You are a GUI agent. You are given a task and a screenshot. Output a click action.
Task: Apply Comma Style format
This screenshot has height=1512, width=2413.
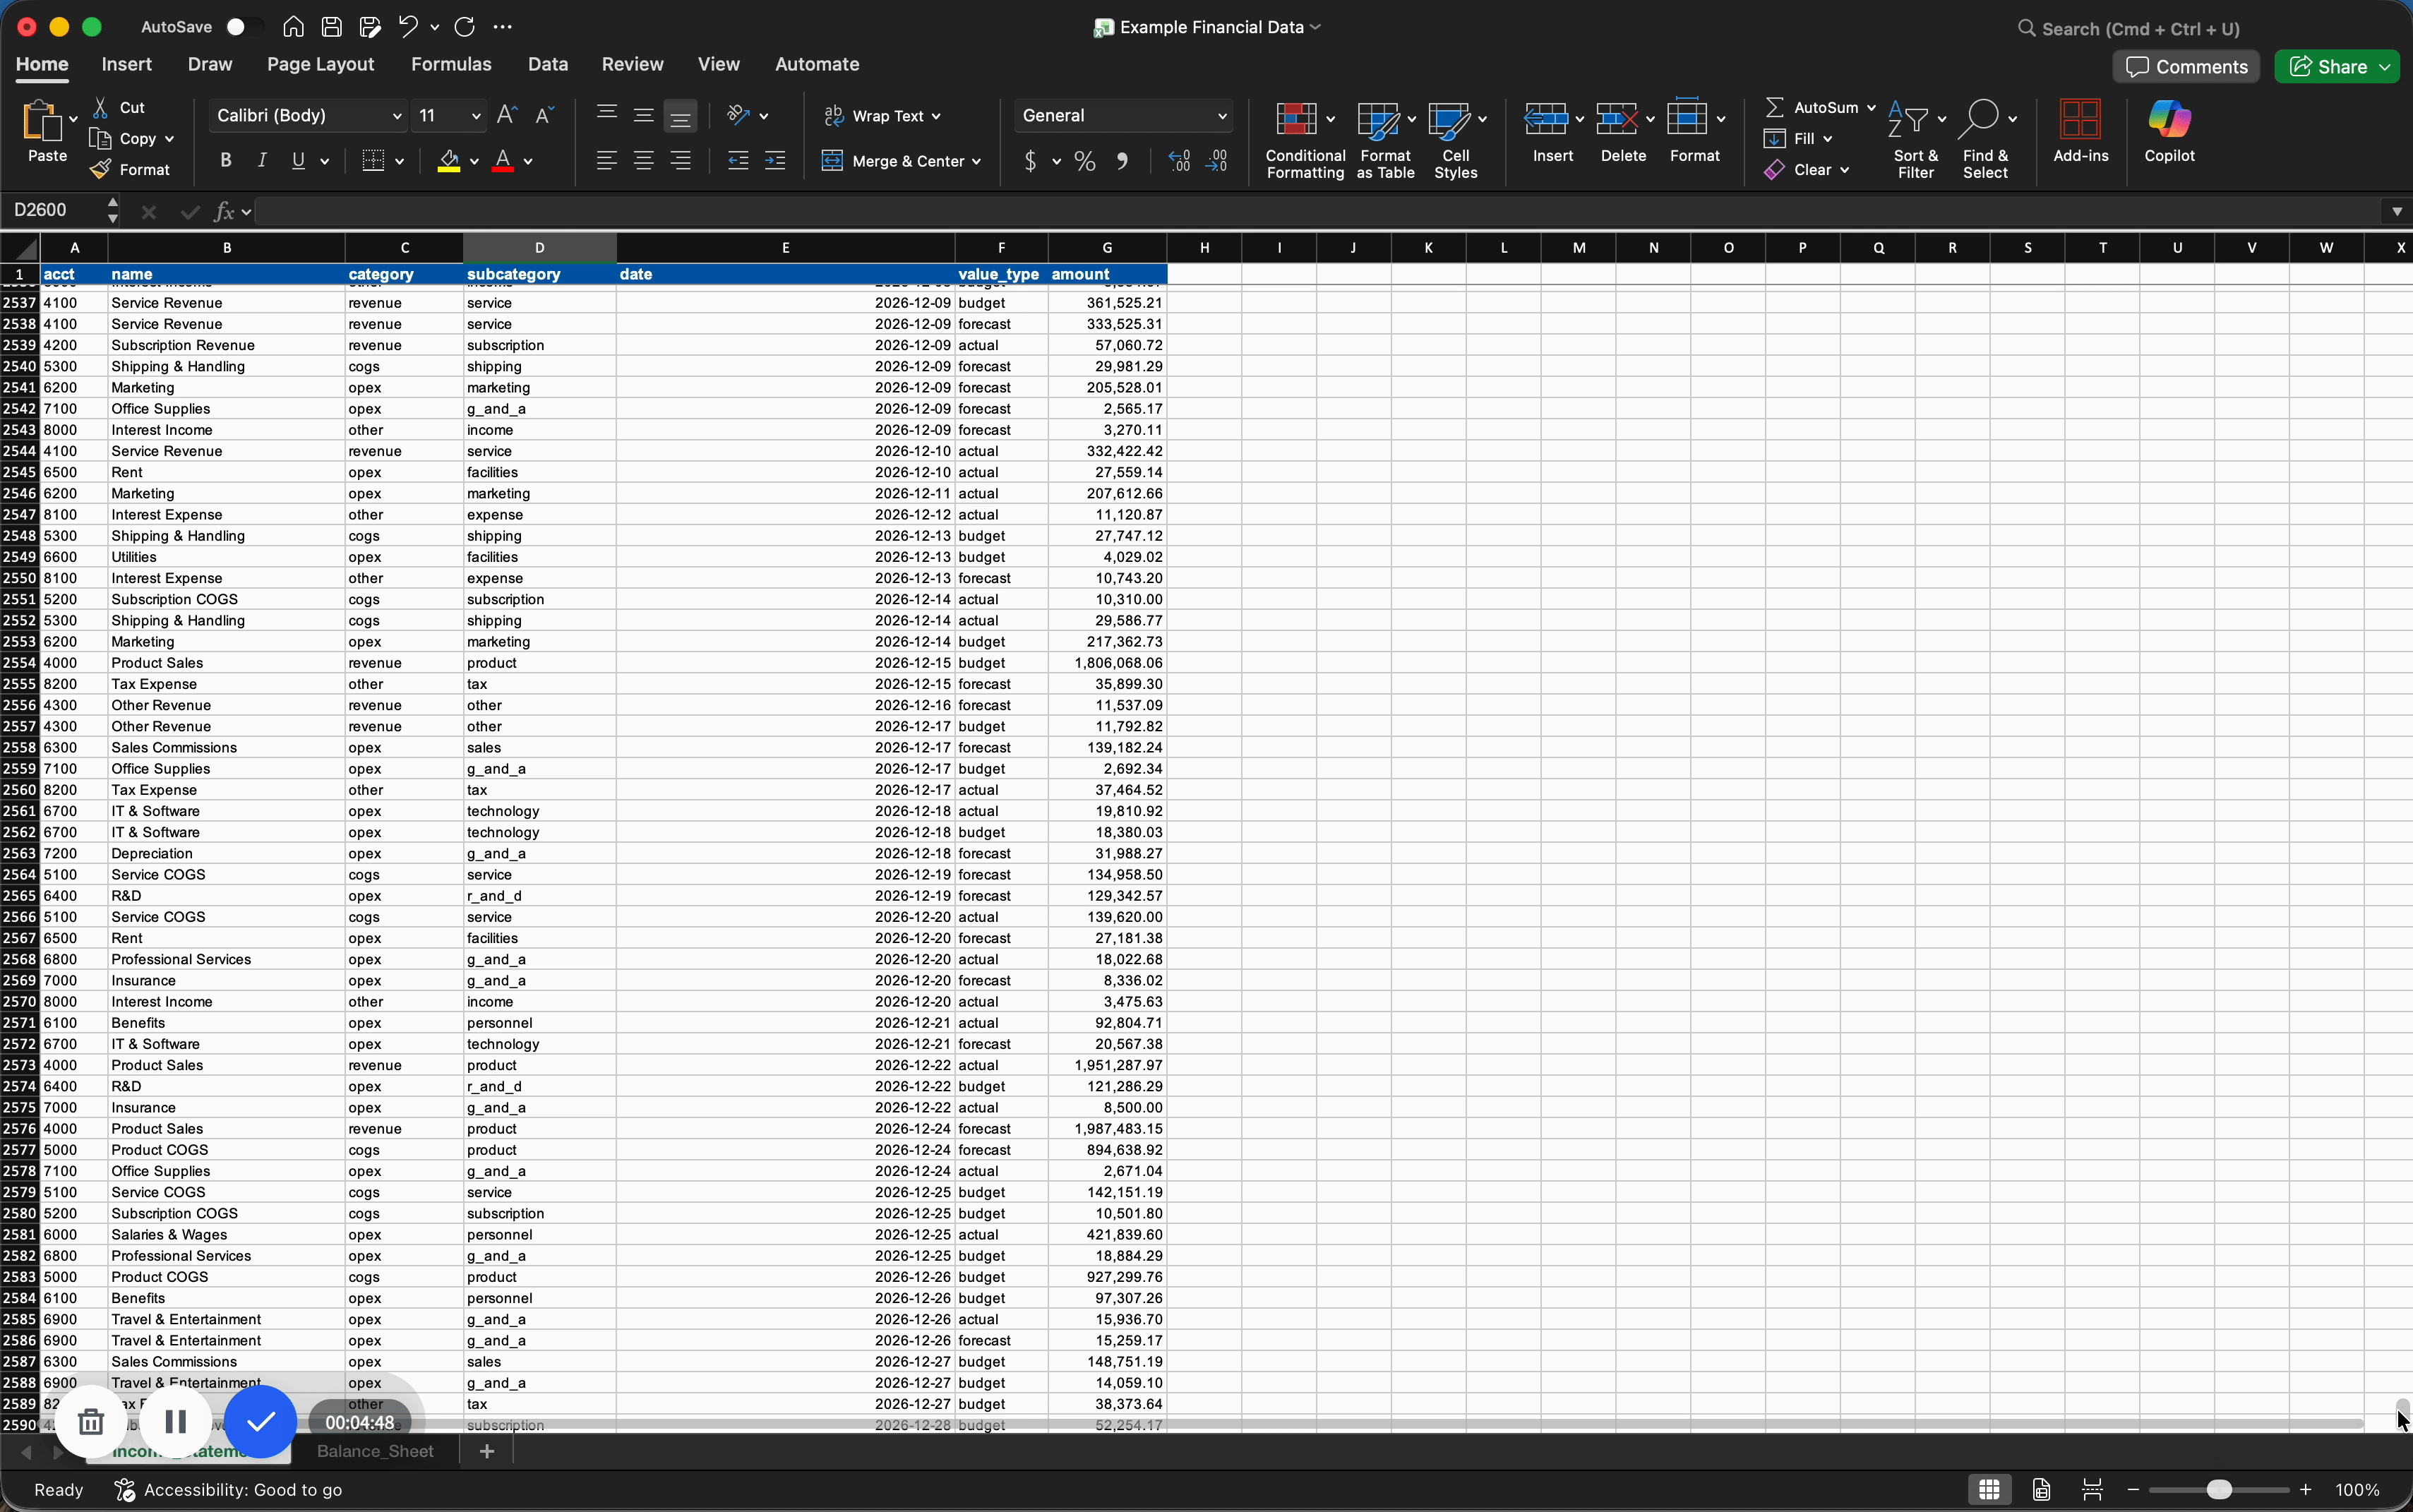click(1122, 161)
